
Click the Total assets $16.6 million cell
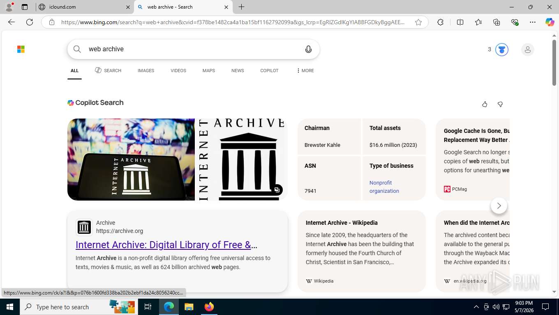click(394, 137)
